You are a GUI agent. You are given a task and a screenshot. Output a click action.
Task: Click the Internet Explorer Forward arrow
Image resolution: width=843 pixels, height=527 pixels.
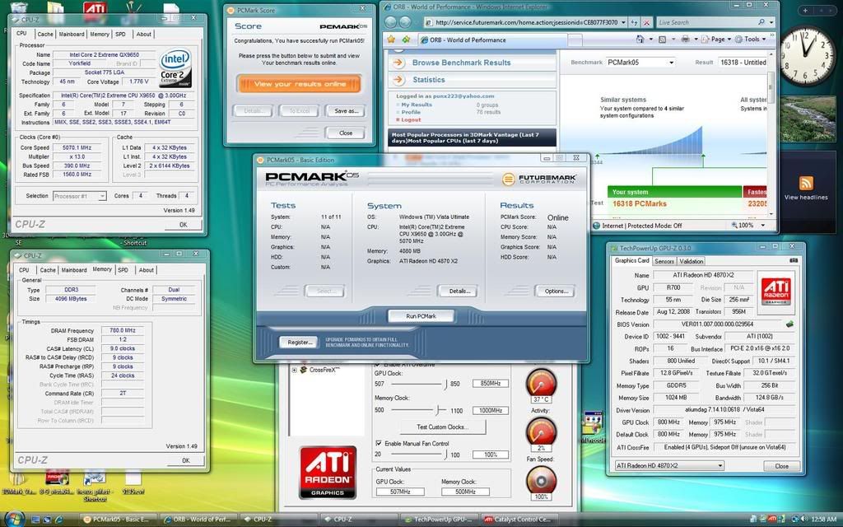tap(405, 22)
